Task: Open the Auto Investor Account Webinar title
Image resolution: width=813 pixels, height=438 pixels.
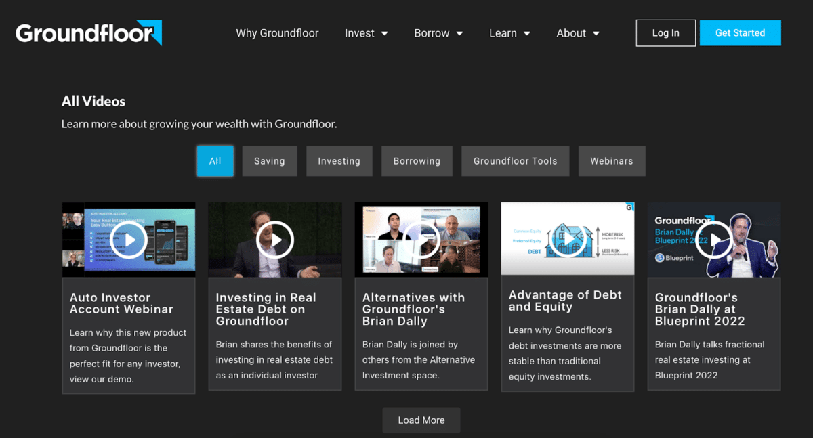Action: [x=121, y=303]
